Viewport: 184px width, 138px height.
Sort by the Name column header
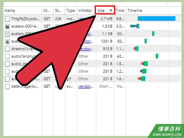click(22, 11)
